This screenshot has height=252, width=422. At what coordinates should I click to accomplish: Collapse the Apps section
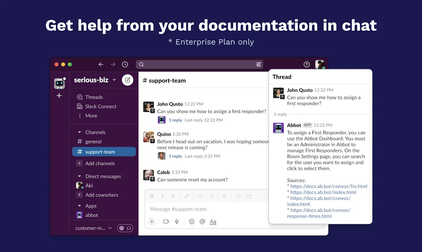pos(80,206)
